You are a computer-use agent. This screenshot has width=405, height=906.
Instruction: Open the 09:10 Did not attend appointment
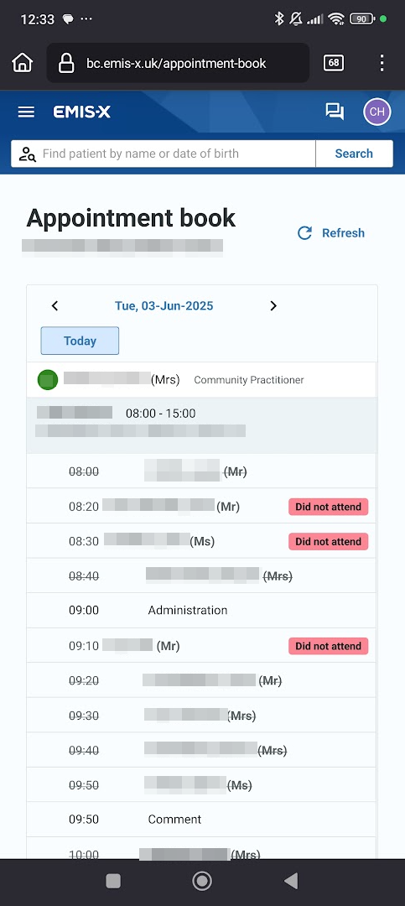coord(201,645)
